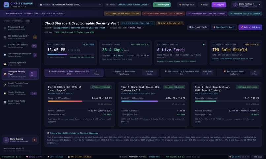Click the Timeline Ingest Hub icon
Image resolution: width=266 pixels, height=159 pixels.
5,64
